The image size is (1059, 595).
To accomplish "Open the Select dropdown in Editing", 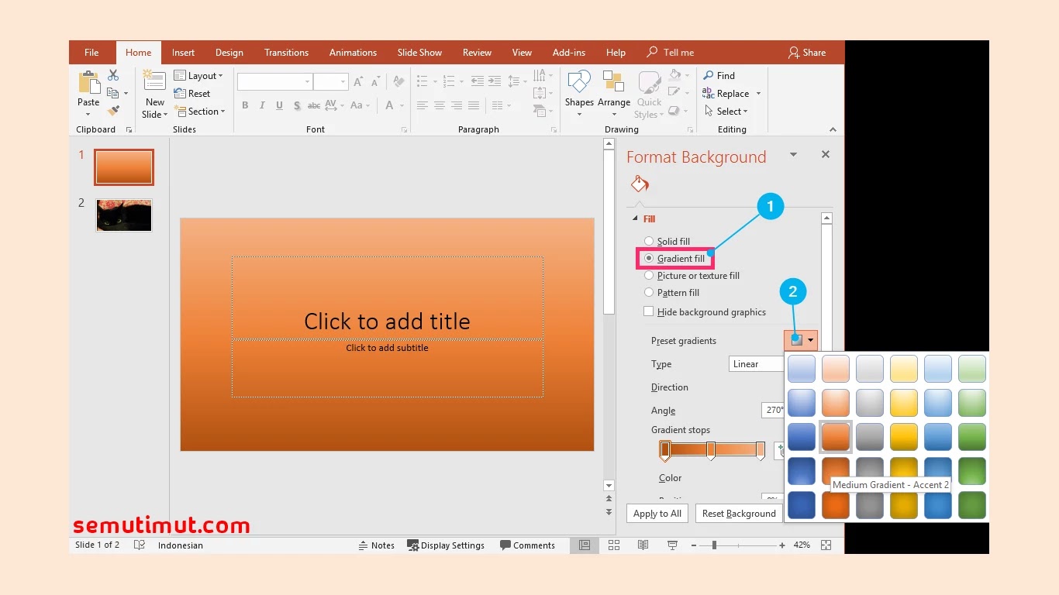I will tap(726, 112).
